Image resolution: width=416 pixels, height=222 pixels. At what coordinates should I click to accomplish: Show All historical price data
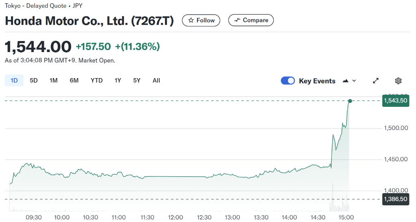156,81
